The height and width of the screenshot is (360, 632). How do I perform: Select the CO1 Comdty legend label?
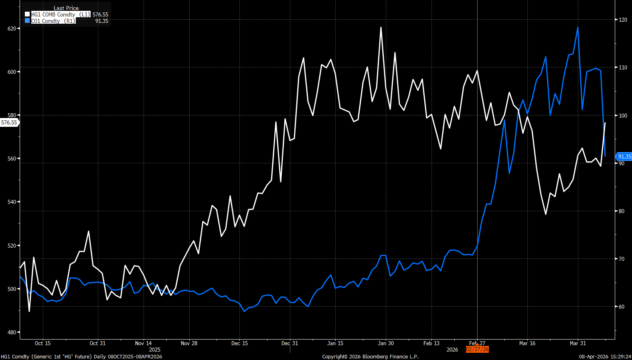(53, 21)
